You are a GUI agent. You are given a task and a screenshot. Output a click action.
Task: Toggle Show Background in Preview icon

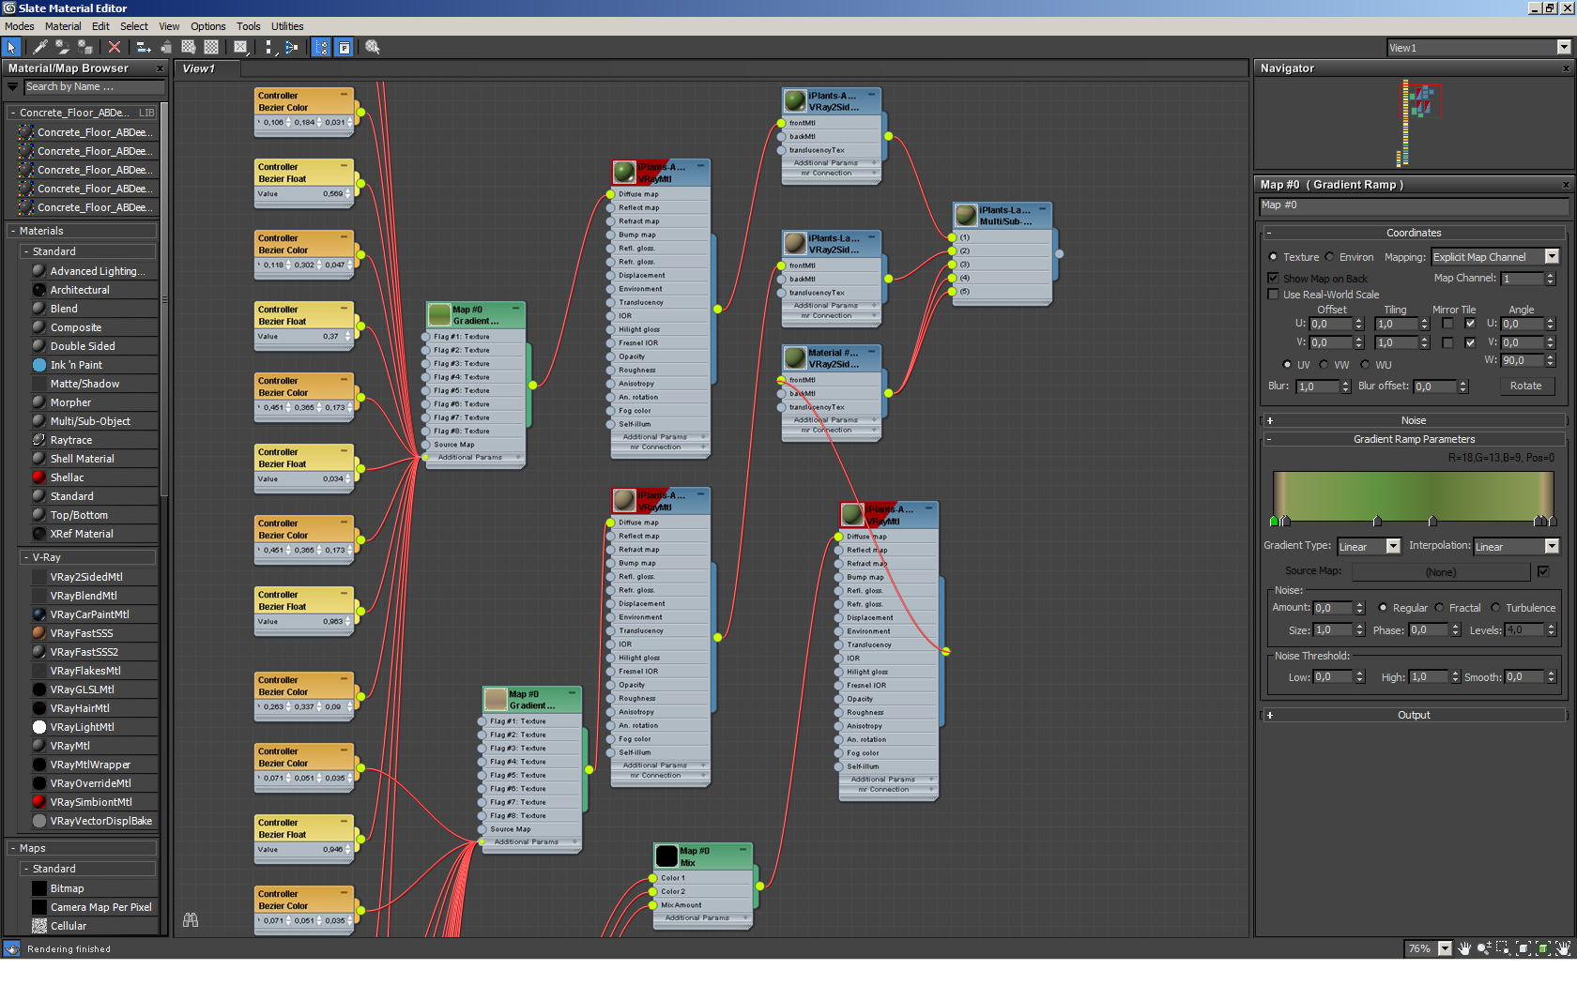[x=211, y=47]
